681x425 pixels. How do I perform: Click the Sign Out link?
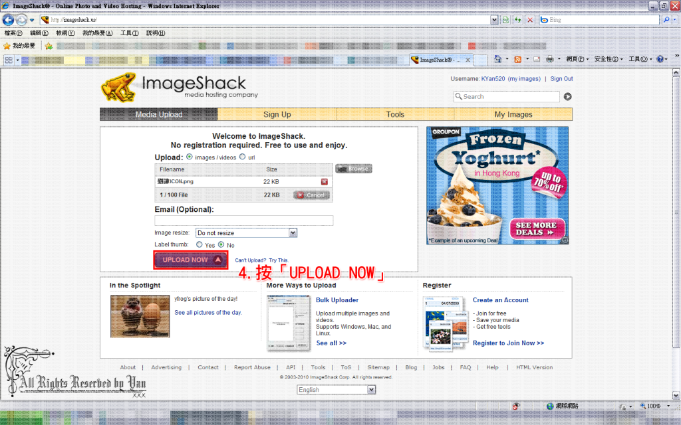pyautogui.click(x=561, y=79)
